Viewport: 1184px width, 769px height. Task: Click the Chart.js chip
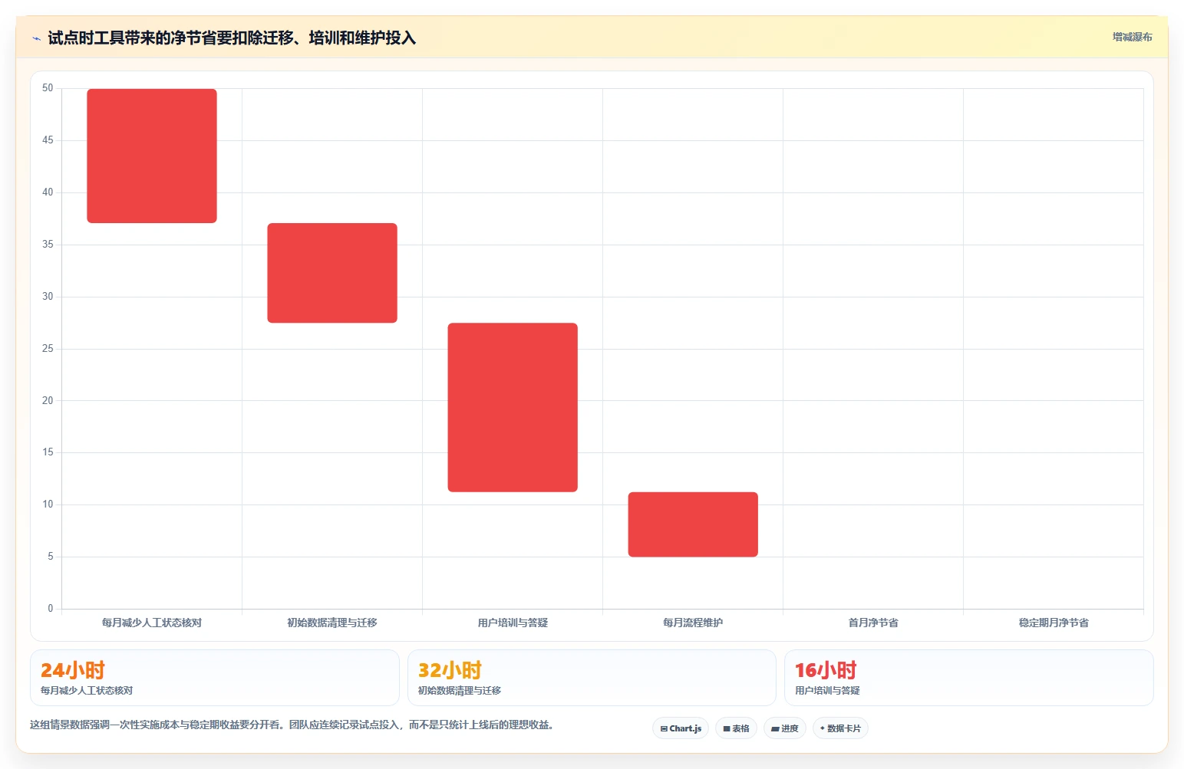(x=681, y=728)
